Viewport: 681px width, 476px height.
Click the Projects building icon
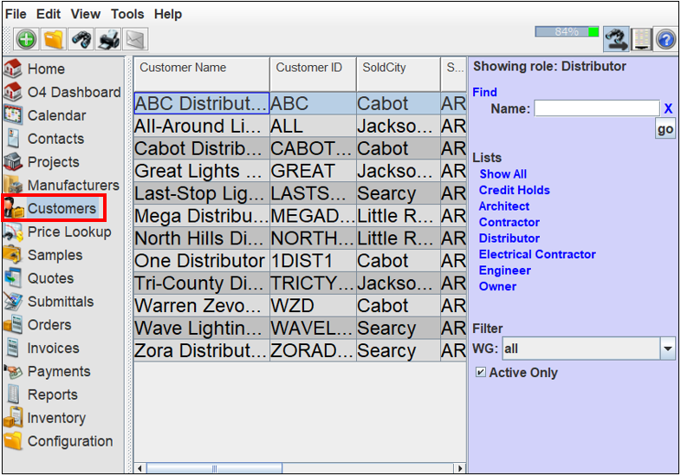click(13, 162)
